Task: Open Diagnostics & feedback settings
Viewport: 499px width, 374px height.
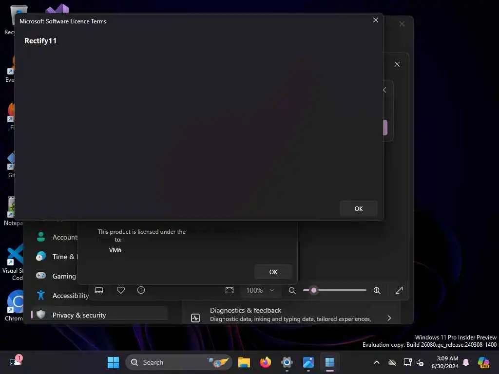Action: 291,314
